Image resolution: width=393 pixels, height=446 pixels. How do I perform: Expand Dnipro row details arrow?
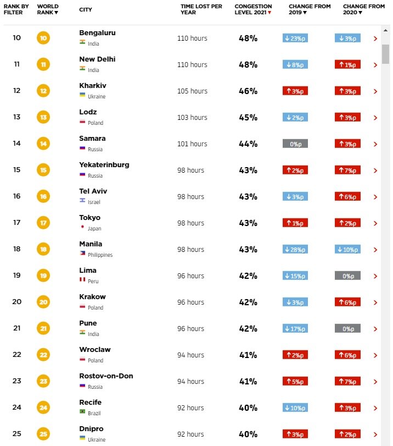(x=375, y=434)
